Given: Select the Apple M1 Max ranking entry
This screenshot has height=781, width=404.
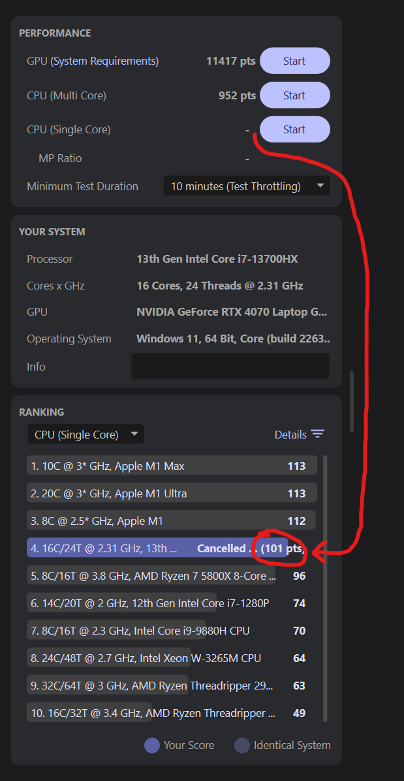Looking at the screenshot, I should tap(157, 466).
